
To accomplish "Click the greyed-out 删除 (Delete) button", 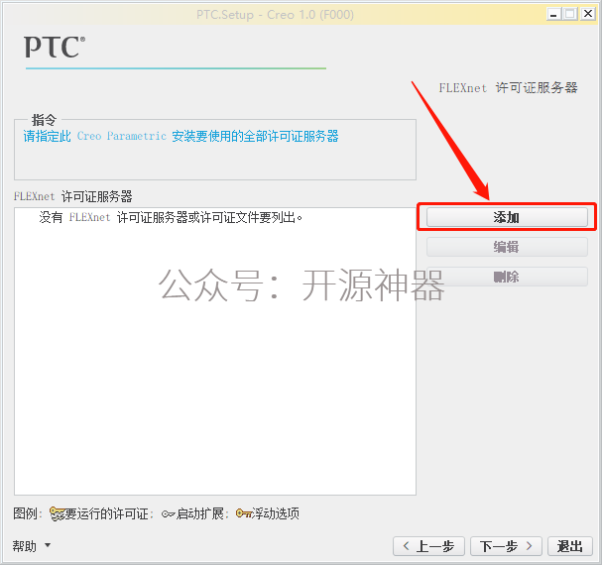I will [507, 277].
